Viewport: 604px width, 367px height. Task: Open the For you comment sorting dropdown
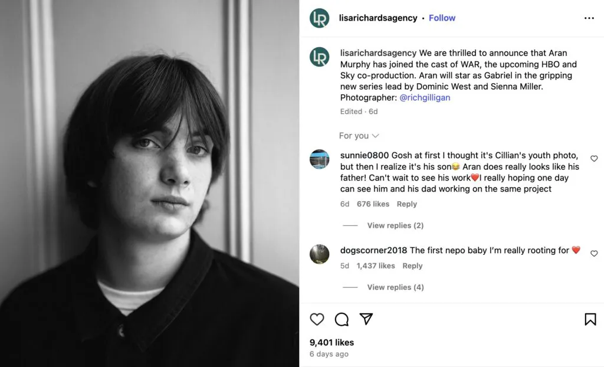tap(359, 136)
